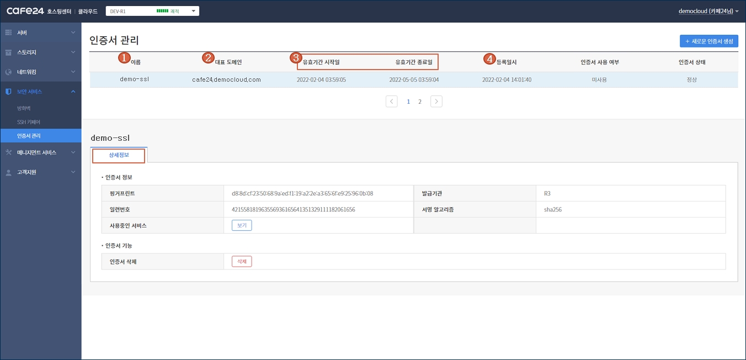Click the security service shield icon
Screen dimensions: 746x360
point(8,92)
